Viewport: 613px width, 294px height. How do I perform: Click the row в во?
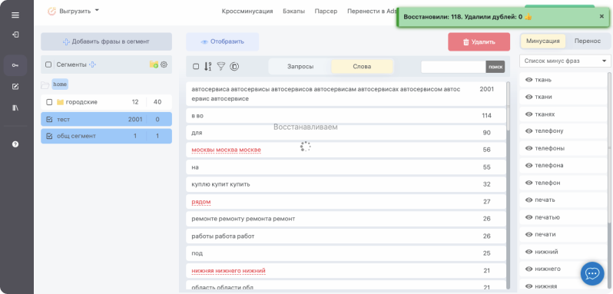[x=346, y=116]
